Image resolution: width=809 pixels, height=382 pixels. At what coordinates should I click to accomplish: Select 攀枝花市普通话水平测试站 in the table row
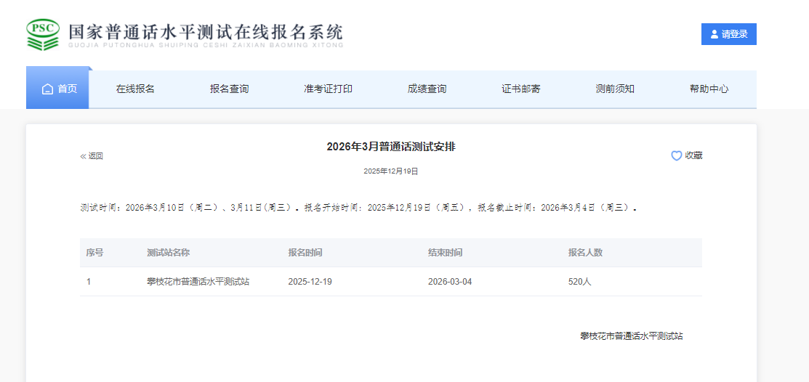198,282
